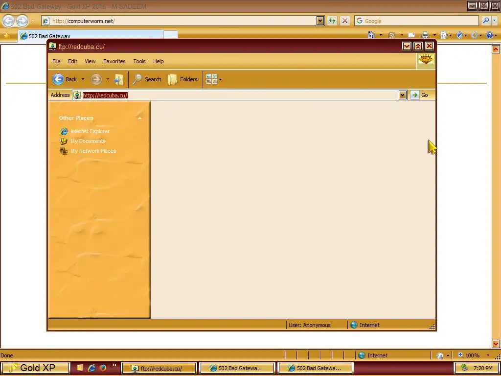Click the FTP window address field
The width and height of the screenshot is (501, 376).
point(240,95)
